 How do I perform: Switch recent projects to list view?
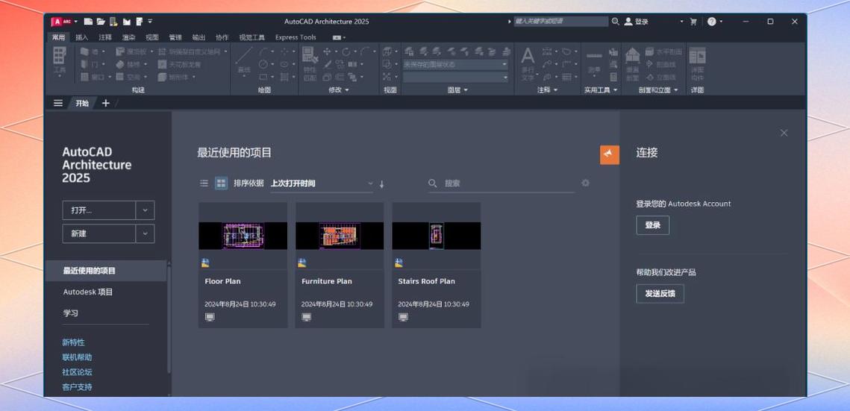[x=204, y=183]
